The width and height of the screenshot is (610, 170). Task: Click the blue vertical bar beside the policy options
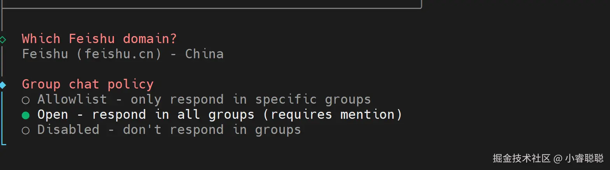click(2, 116)
